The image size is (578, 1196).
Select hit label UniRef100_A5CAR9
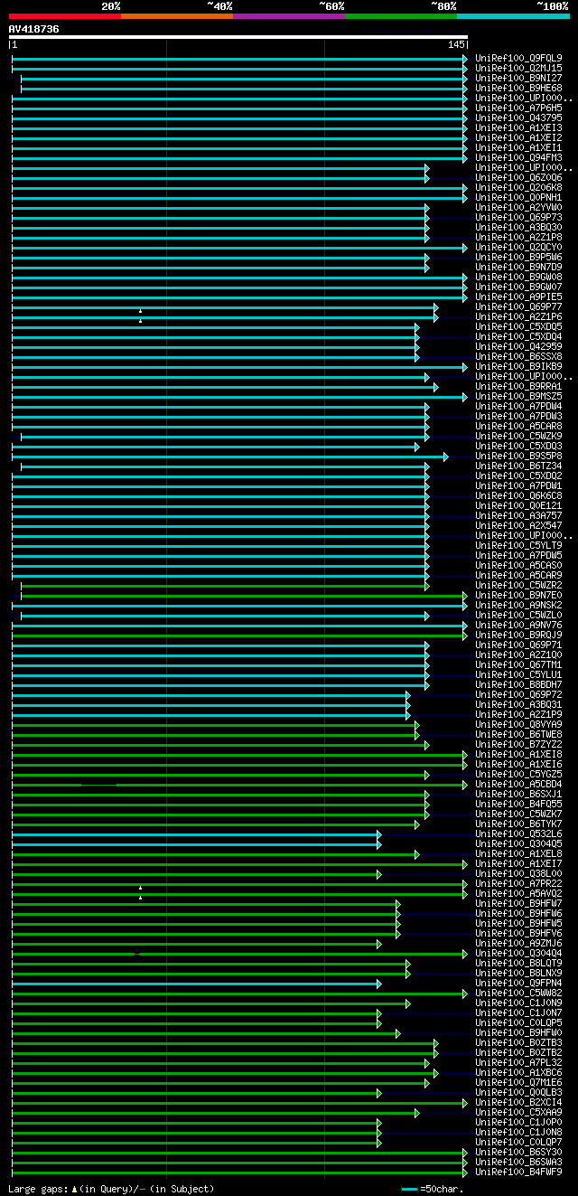(x=518, y=575)
